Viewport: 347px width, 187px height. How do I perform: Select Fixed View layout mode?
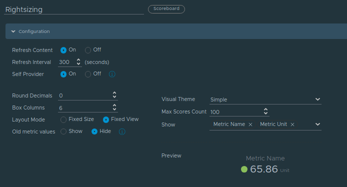coord(106,119)
